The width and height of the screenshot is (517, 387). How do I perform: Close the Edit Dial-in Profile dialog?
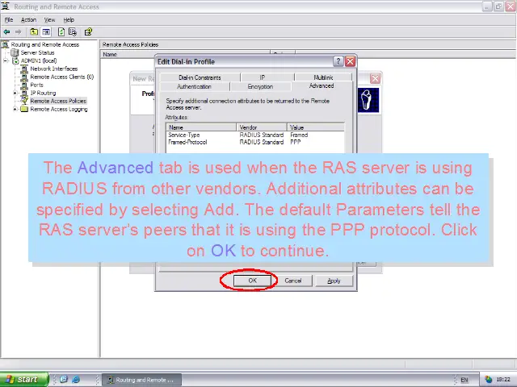point(350,61)
